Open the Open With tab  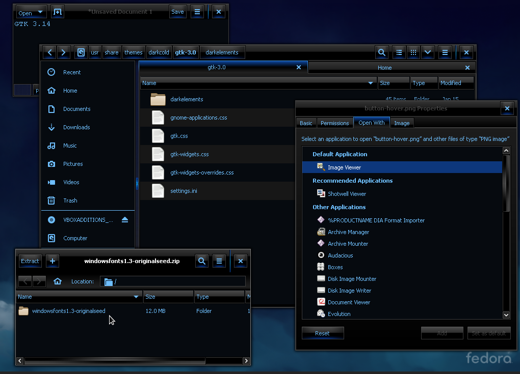point(372,123)
